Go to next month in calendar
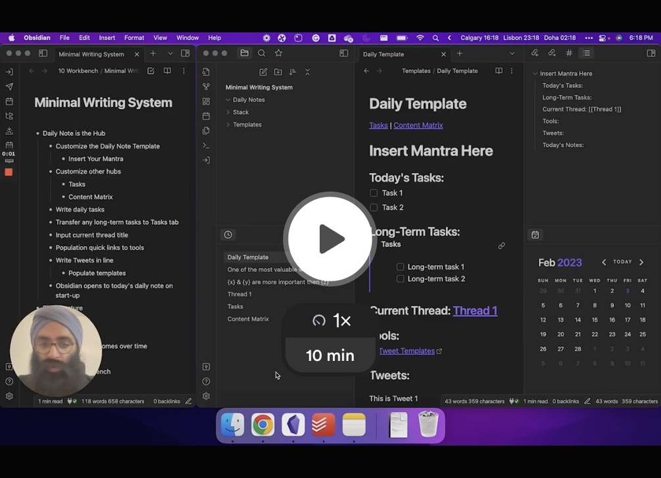 [x=642, y=262]
